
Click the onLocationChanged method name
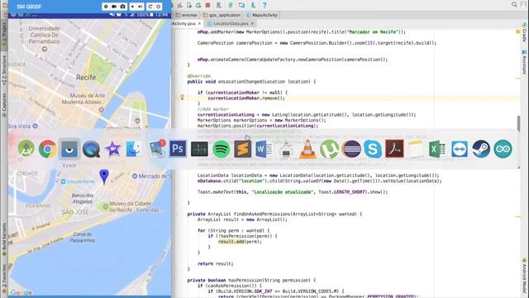[x=239, y=81]
